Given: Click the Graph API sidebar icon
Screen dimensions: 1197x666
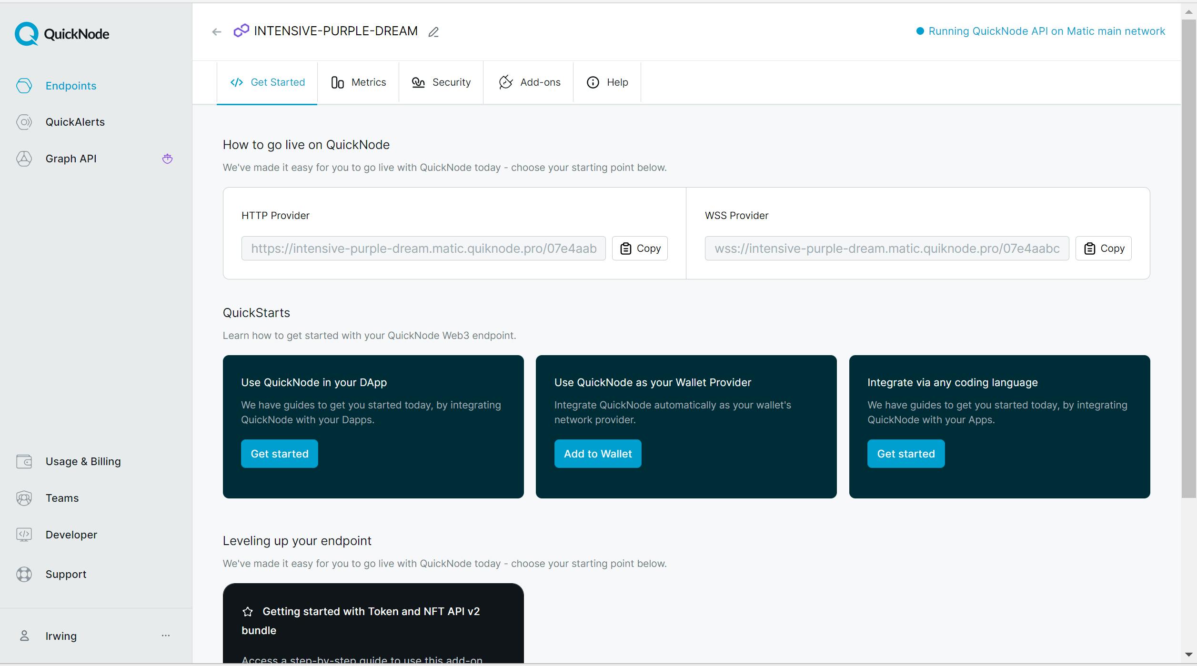Looking at the screenshot, I should [x=24, y=159].
